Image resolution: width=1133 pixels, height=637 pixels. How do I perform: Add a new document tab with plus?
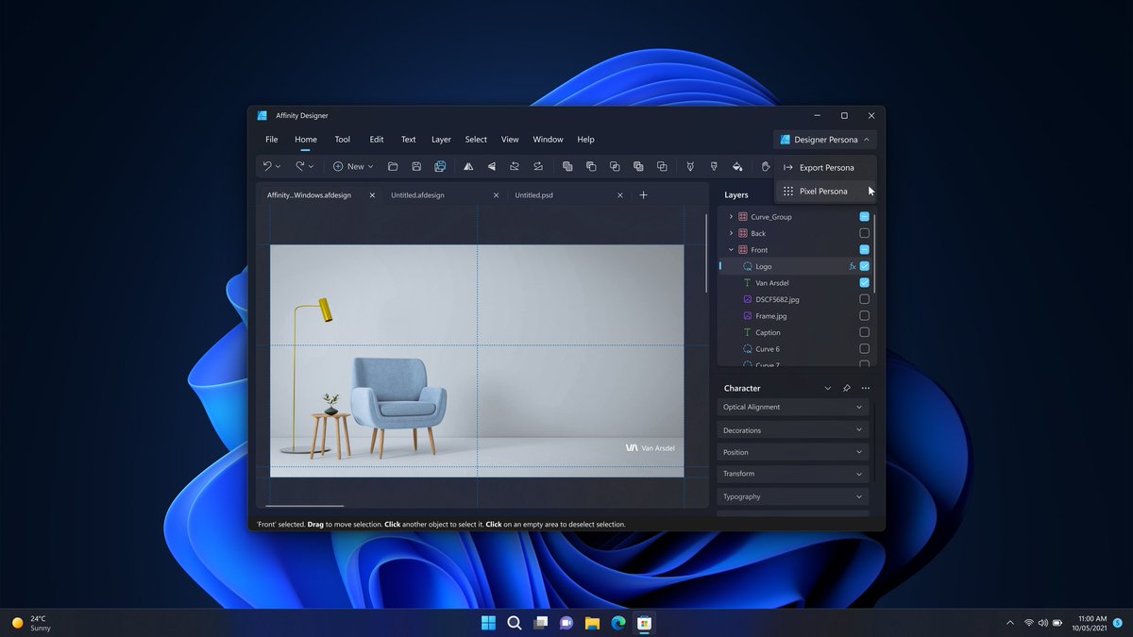(644, 194)
